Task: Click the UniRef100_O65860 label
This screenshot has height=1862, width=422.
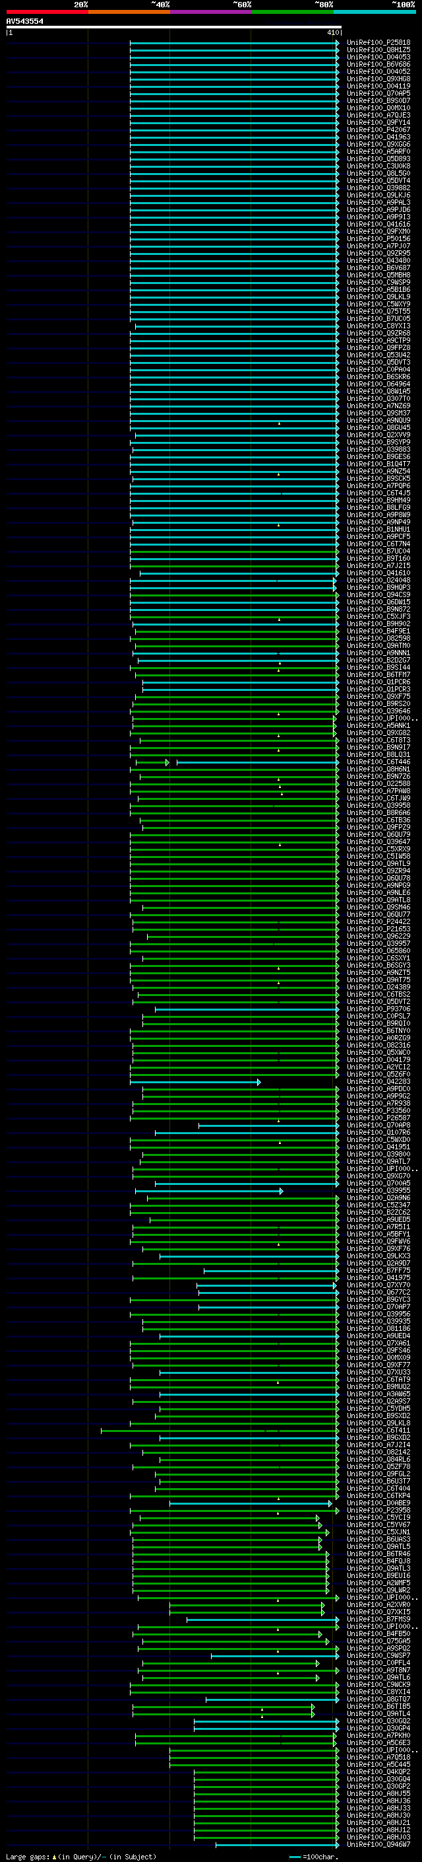Action: [x=378, y=950]
